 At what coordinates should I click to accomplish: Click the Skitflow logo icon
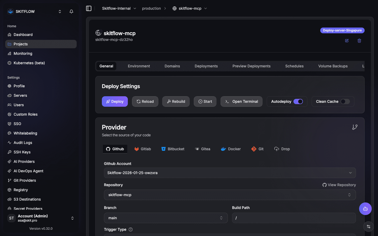tap(10, 12)
